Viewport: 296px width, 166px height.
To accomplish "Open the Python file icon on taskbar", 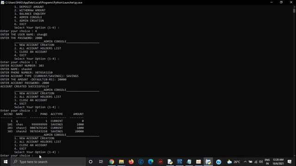I will coord(170,162).
